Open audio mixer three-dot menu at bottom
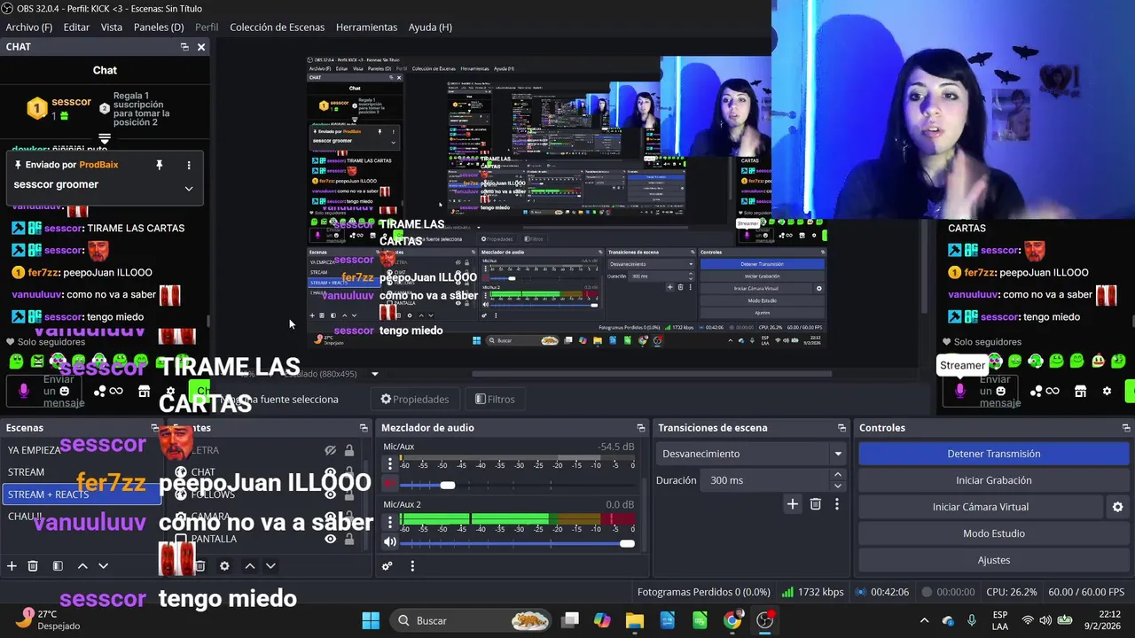This screenshot has width=1135, height=638. [412, 566]
